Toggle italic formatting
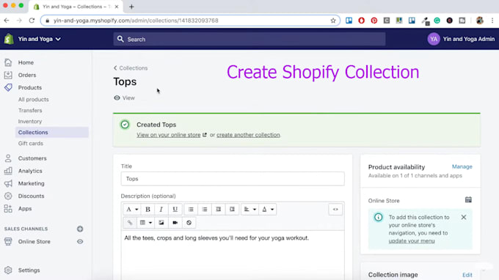The width and height of the screenshot is (499, 280). coord(161,209)
